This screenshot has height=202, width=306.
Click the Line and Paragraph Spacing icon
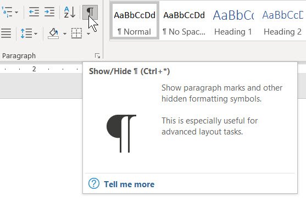click(x=26, y=33)
